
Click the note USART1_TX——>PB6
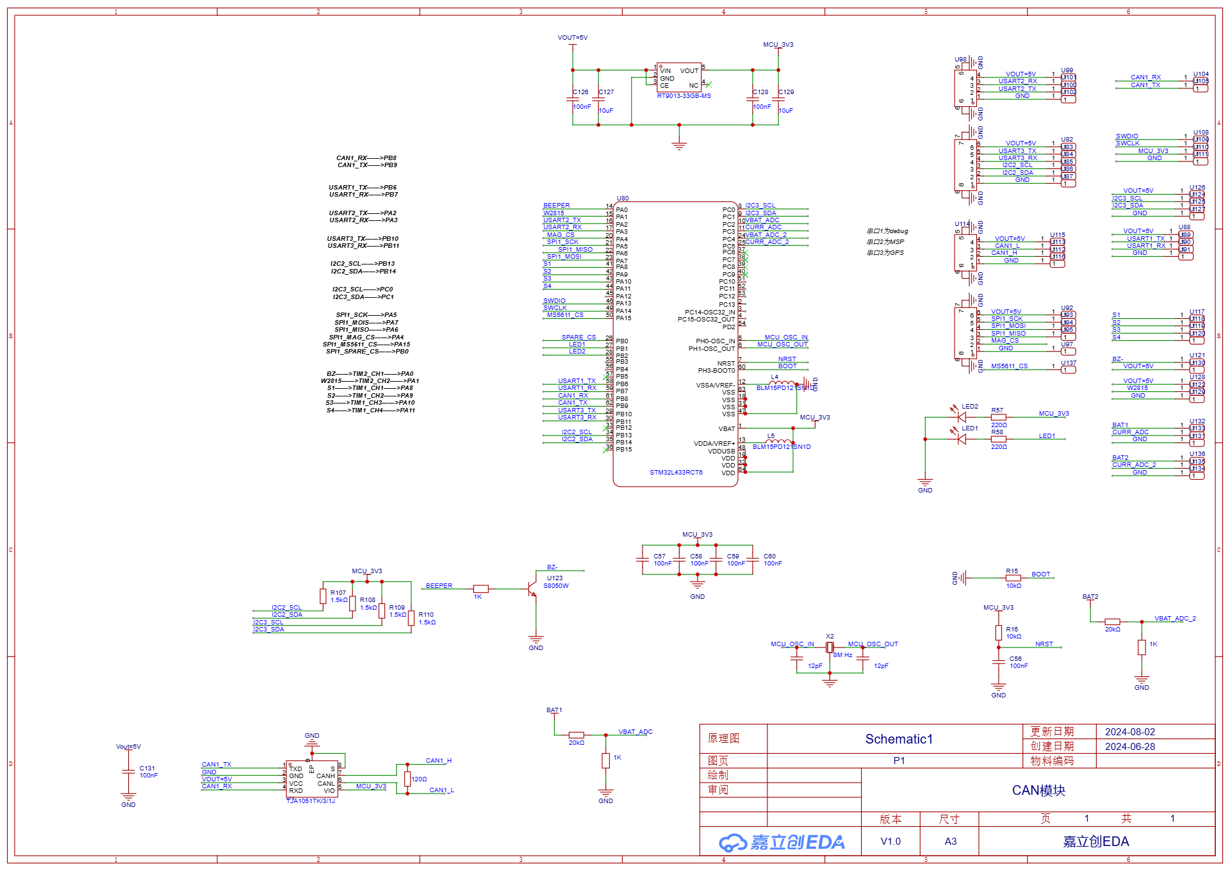coord(363,188)
